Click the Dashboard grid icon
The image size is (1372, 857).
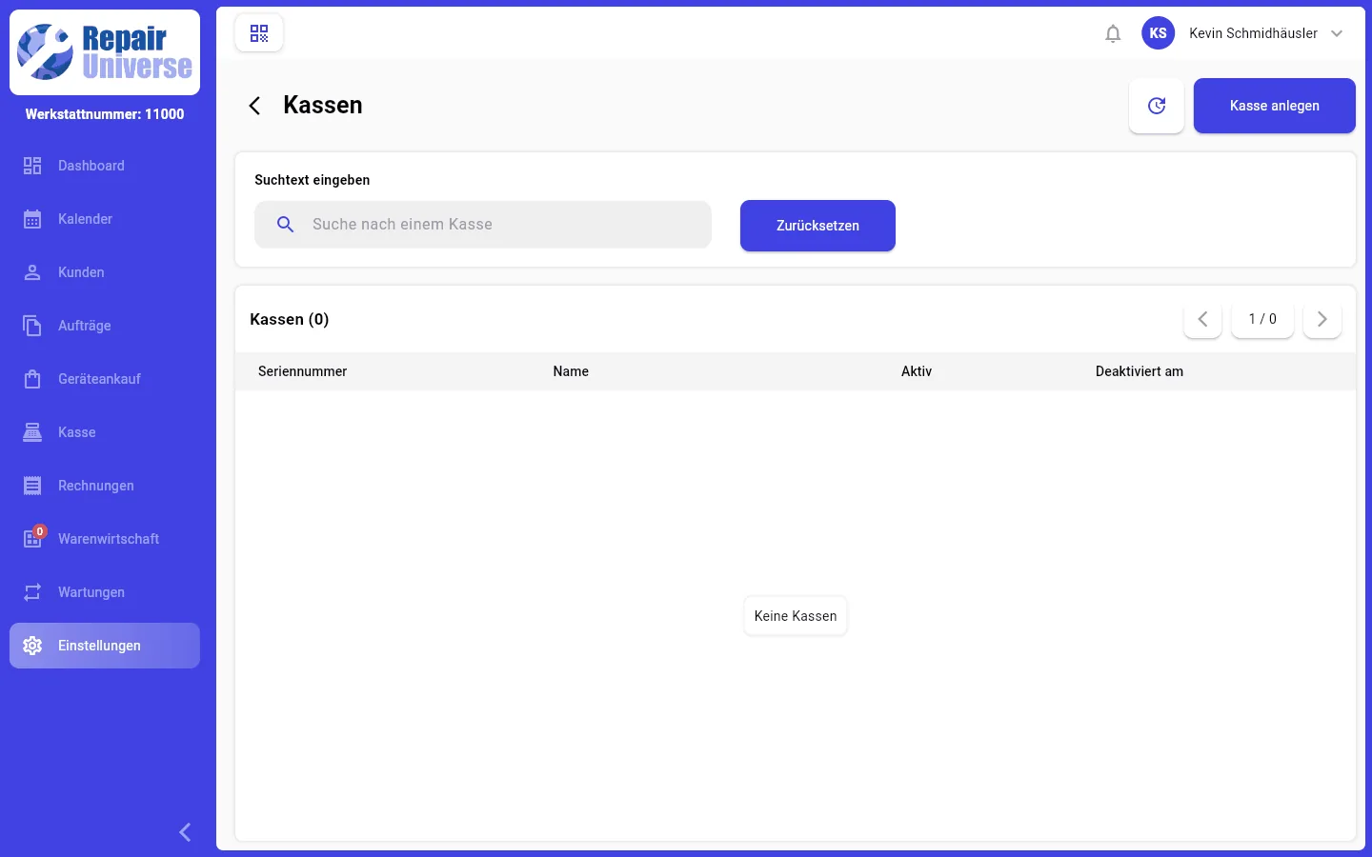(32, 166)
